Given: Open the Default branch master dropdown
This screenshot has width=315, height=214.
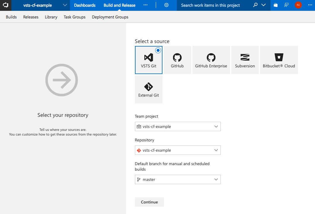Looking at the screenshot, I should pos(178,180).
